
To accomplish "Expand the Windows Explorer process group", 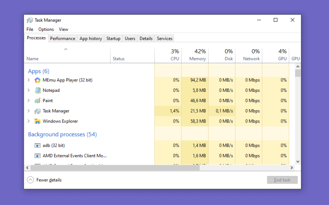I will [x=29, y=121].
